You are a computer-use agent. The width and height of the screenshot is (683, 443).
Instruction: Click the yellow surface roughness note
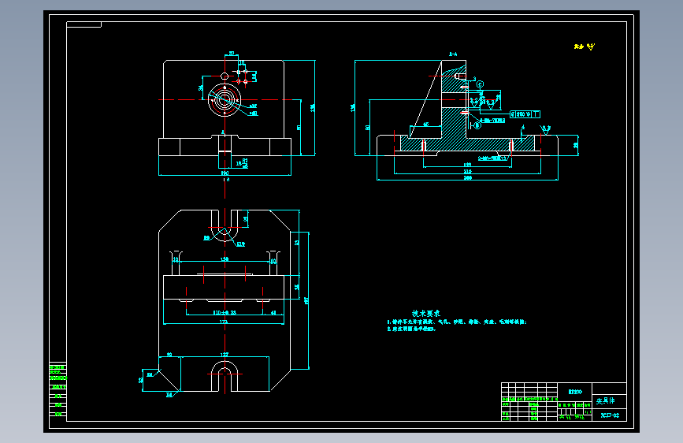[584, 47]
